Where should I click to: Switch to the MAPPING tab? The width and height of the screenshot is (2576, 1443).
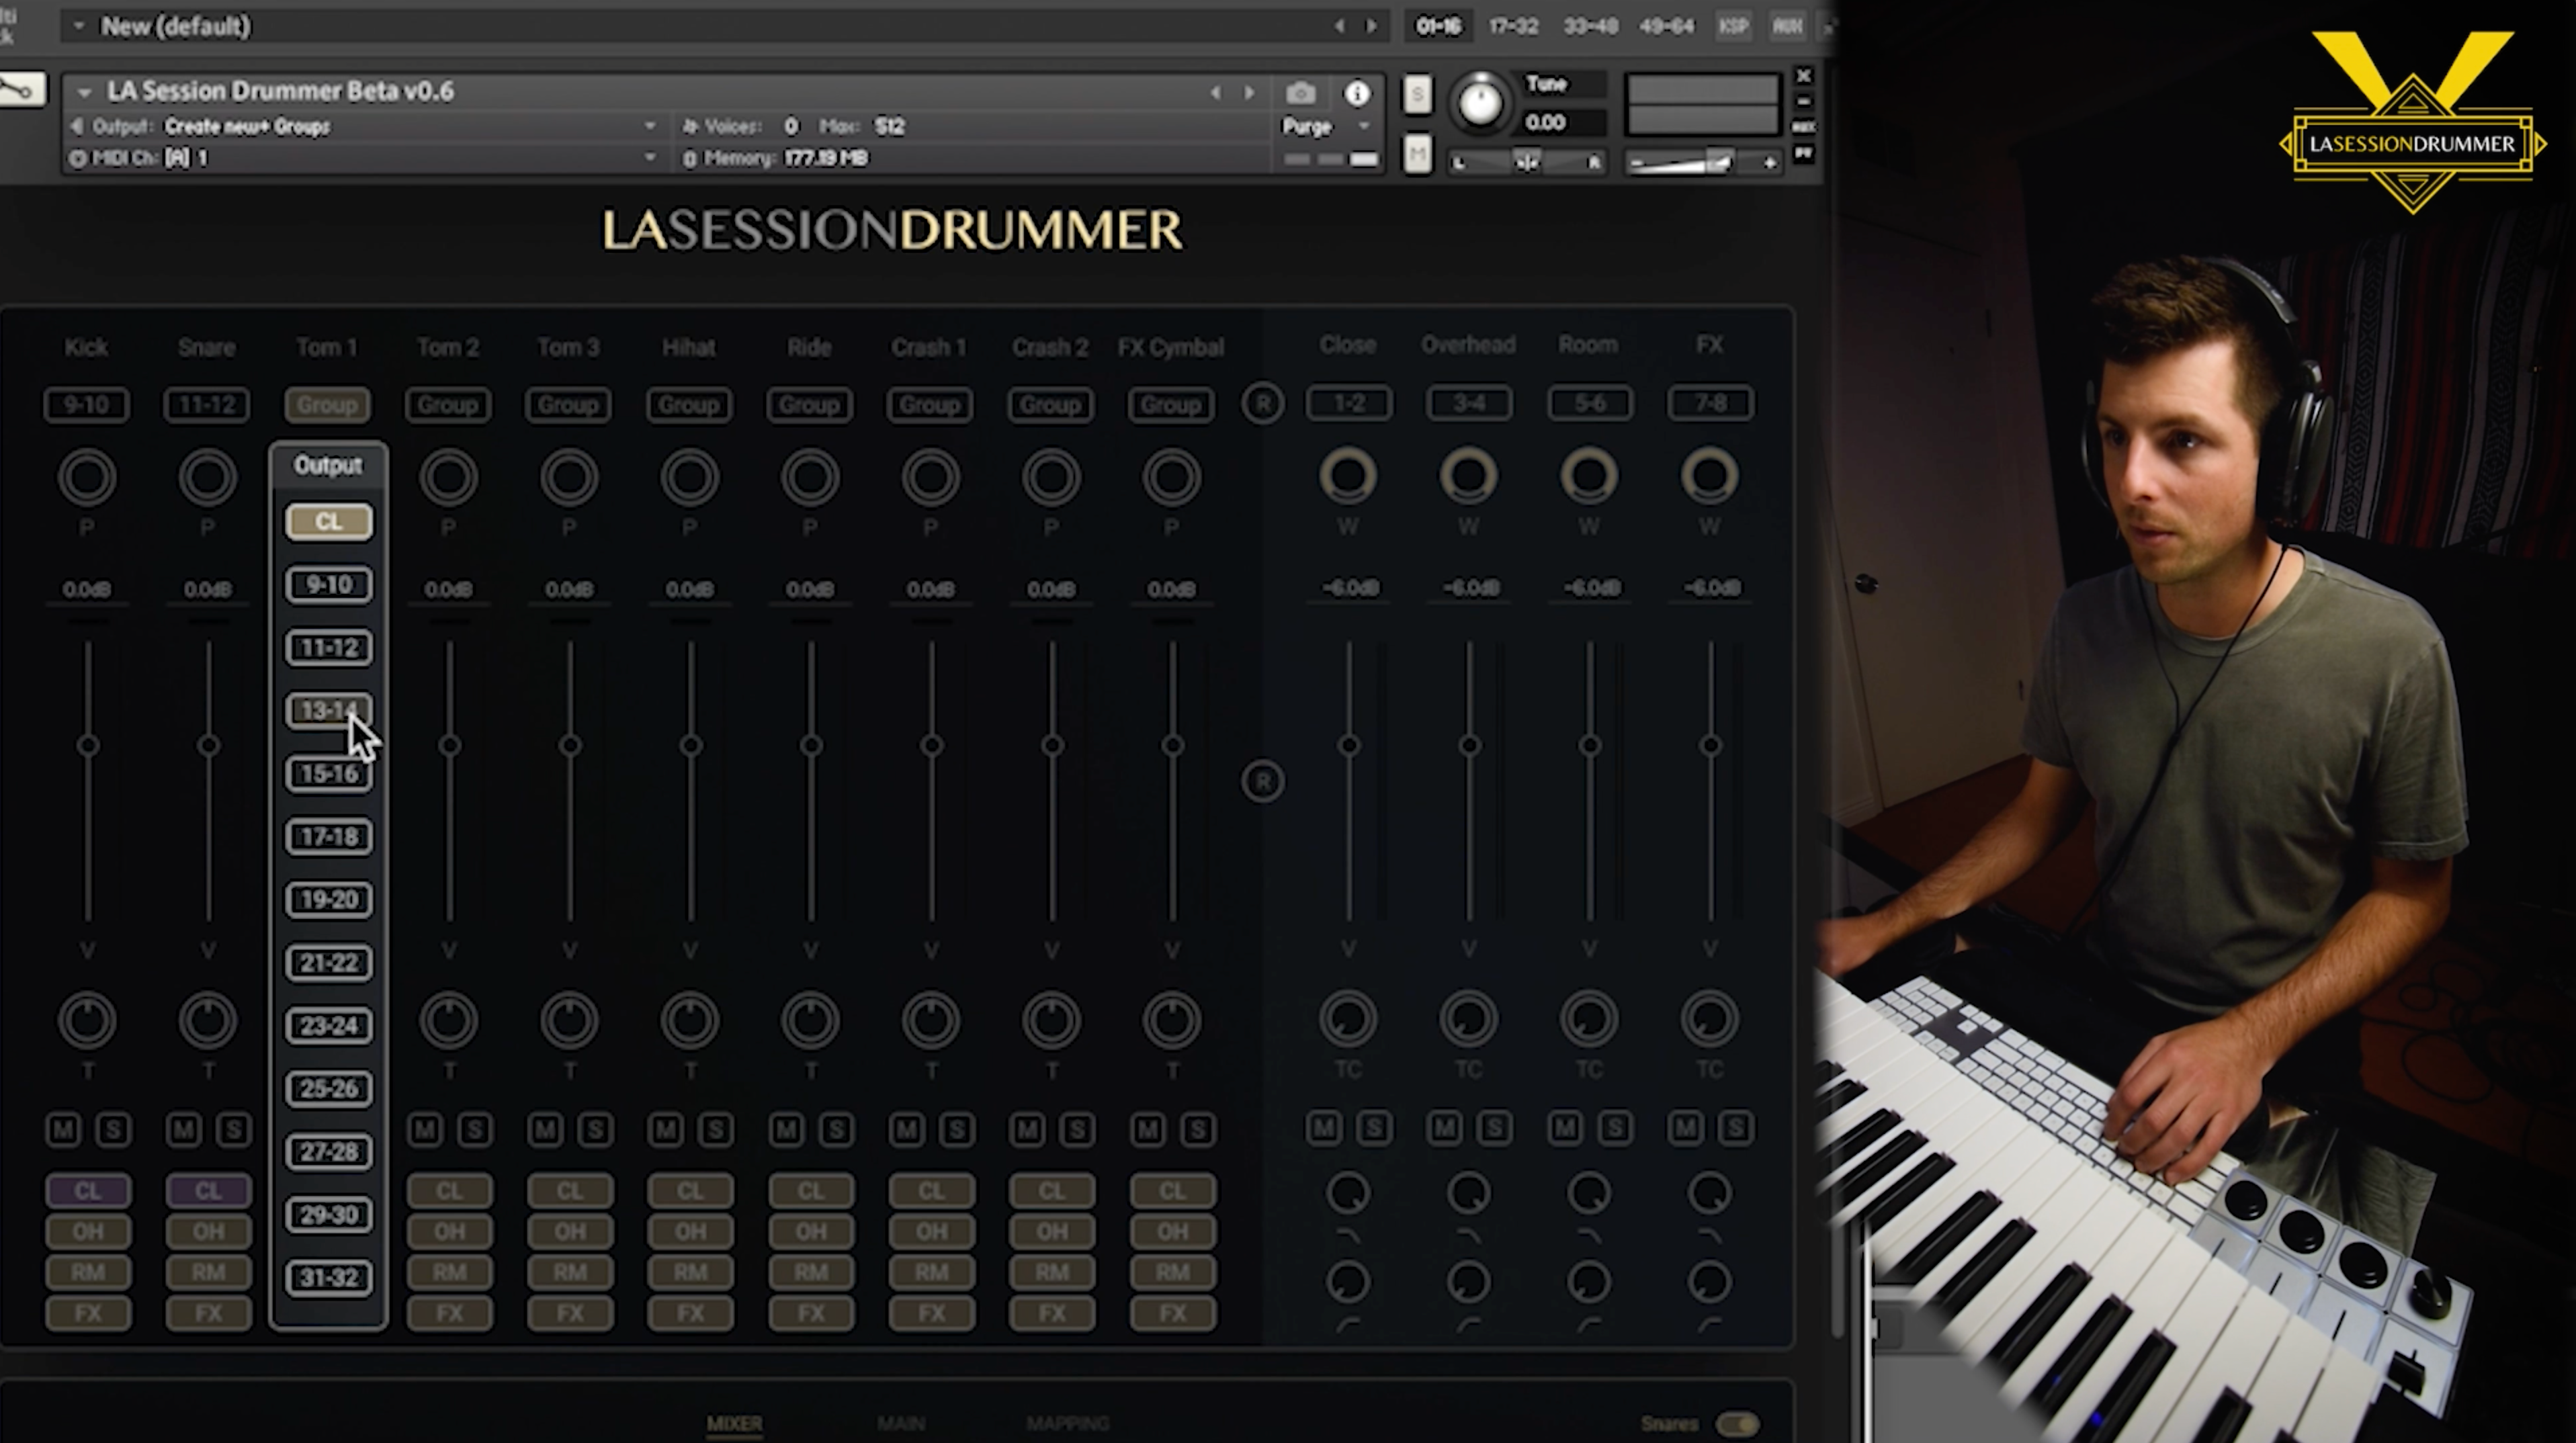point(1067,1423)
